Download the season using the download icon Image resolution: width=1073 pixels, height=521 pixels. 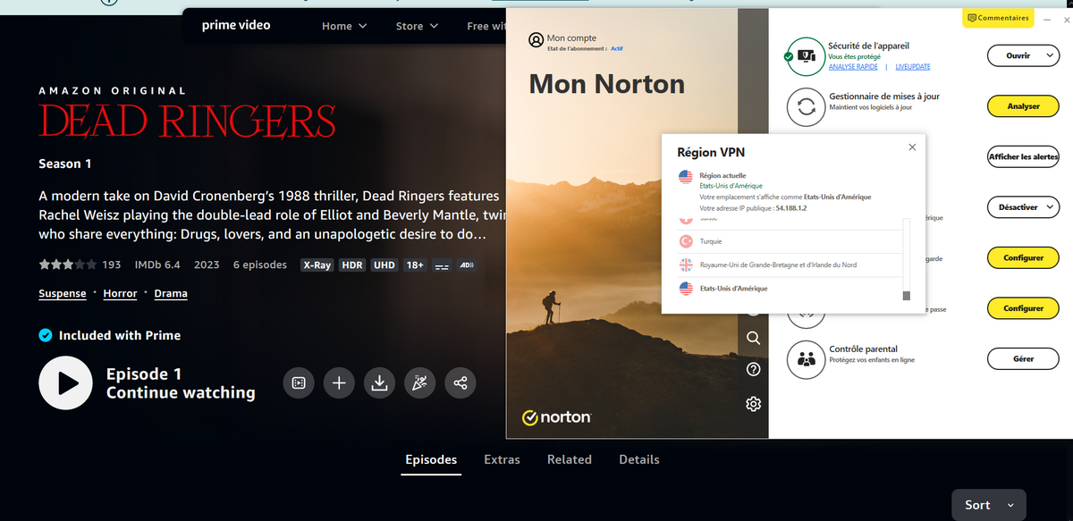[x=379, y=382]
